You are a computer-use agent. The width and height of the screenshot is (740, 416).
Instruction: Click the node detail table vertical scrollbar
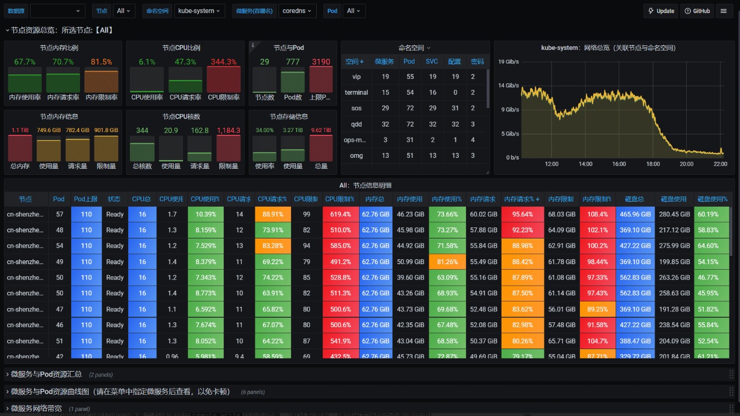pos(731,230)
